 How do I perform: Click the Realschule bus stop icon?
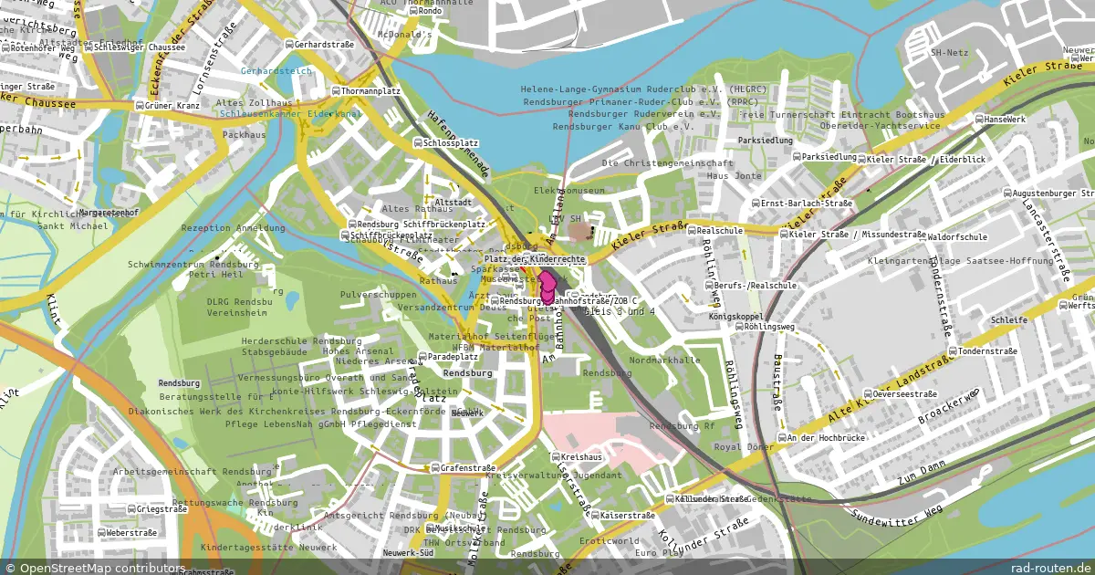pos(691,233)
